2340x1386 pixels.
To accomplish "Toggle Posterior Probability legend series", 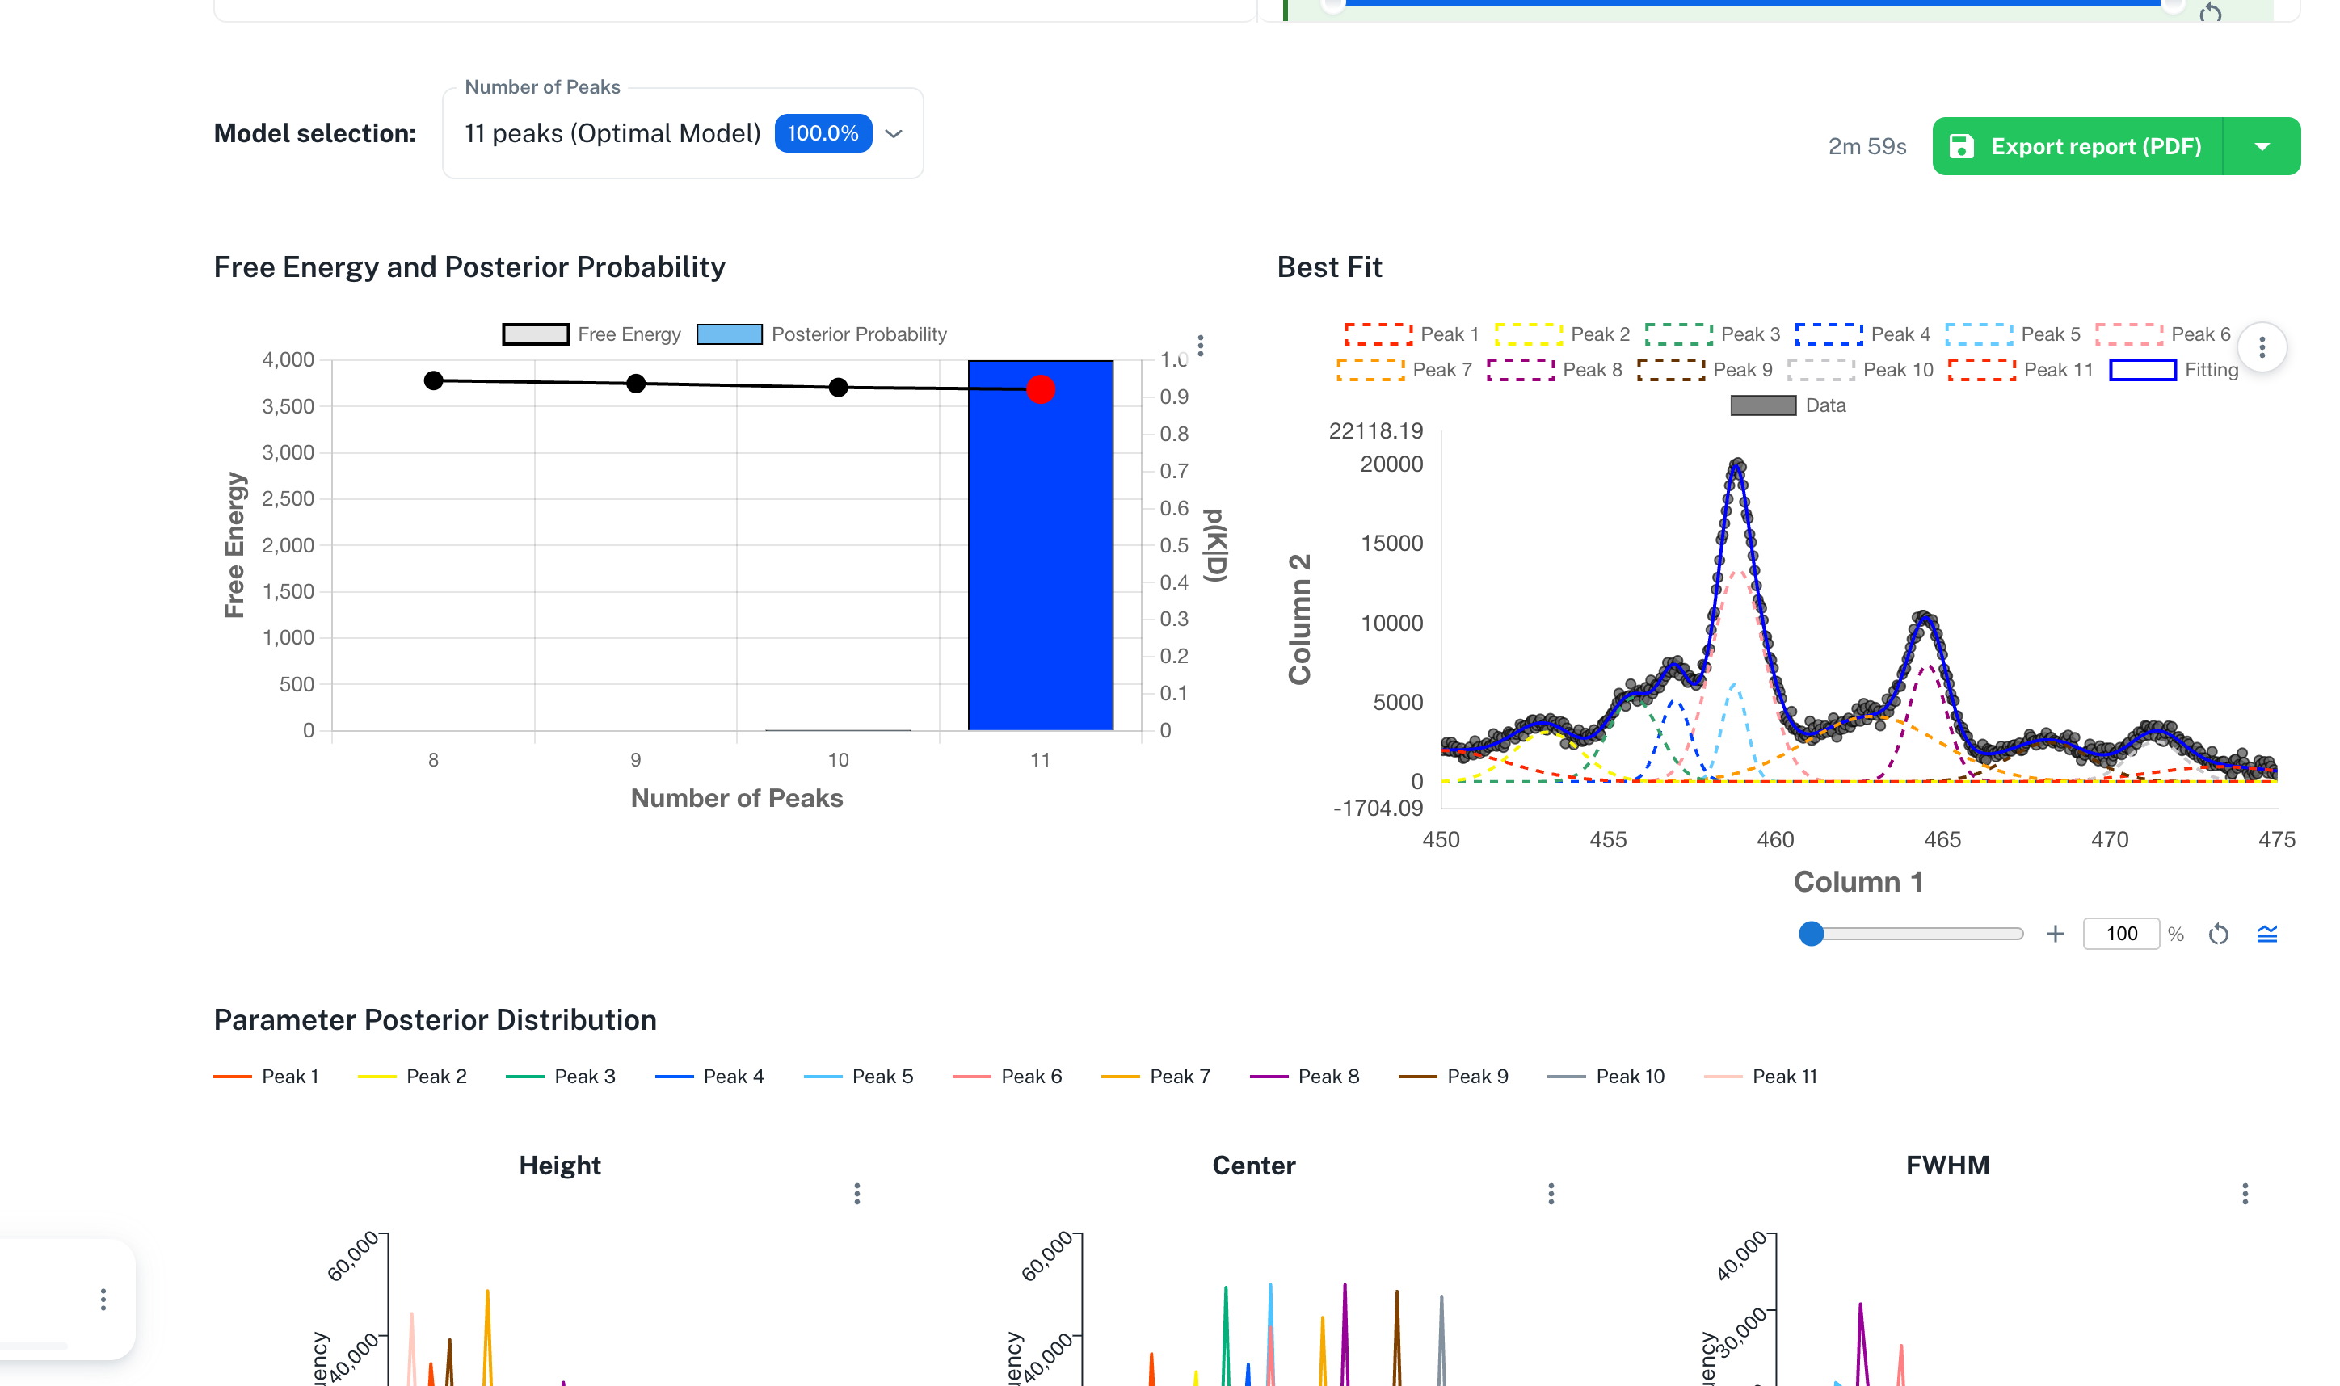I will [x=822, y=334].
